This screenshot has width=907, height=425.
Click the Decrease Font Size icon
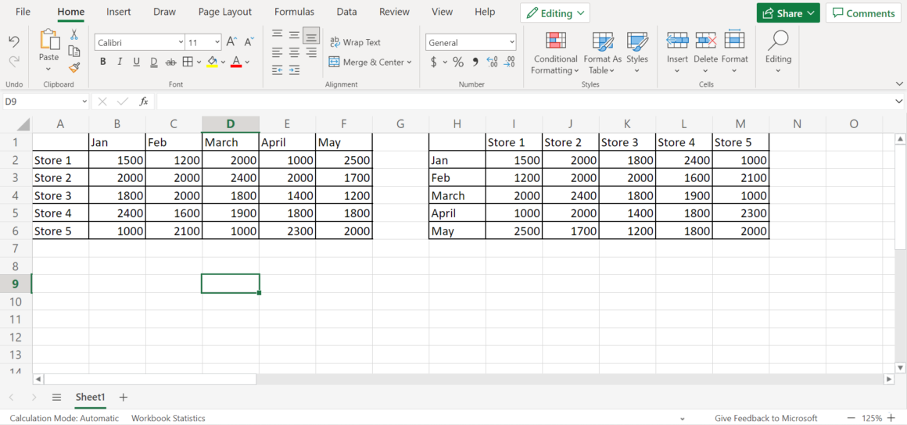tap(249, 42)
